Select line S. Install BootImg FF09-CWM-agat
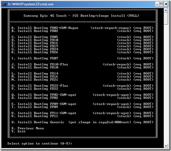171x151 pixels. coord(44,104)
